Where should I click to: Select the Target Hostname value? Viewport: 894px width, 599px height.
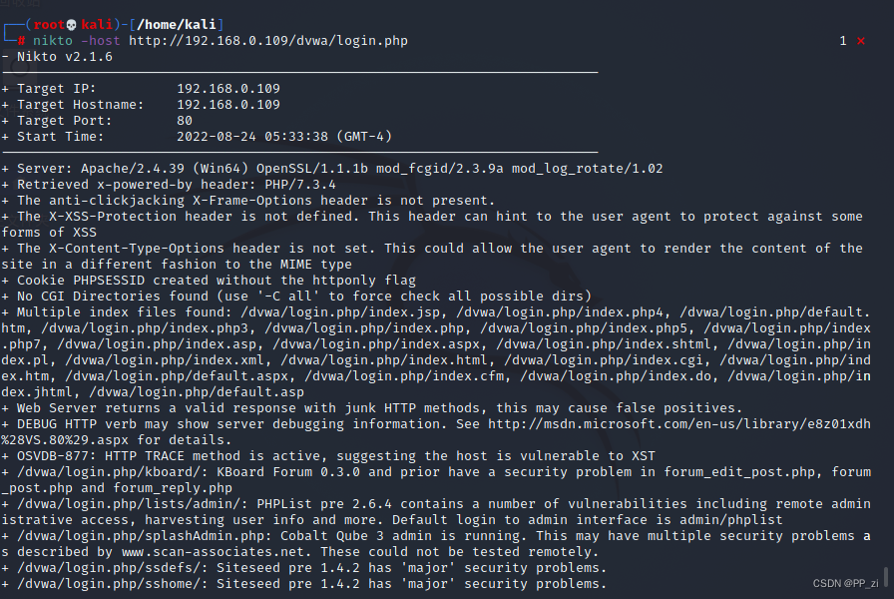coord(228,105)
